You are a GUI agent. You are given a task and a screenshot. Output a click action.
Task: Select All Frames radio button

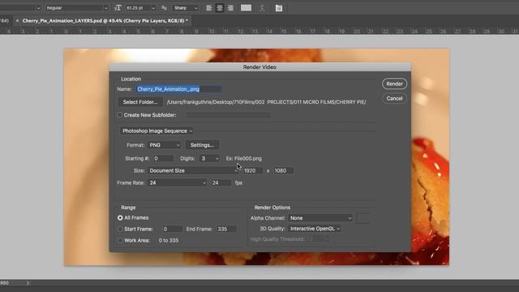(120, 218)
